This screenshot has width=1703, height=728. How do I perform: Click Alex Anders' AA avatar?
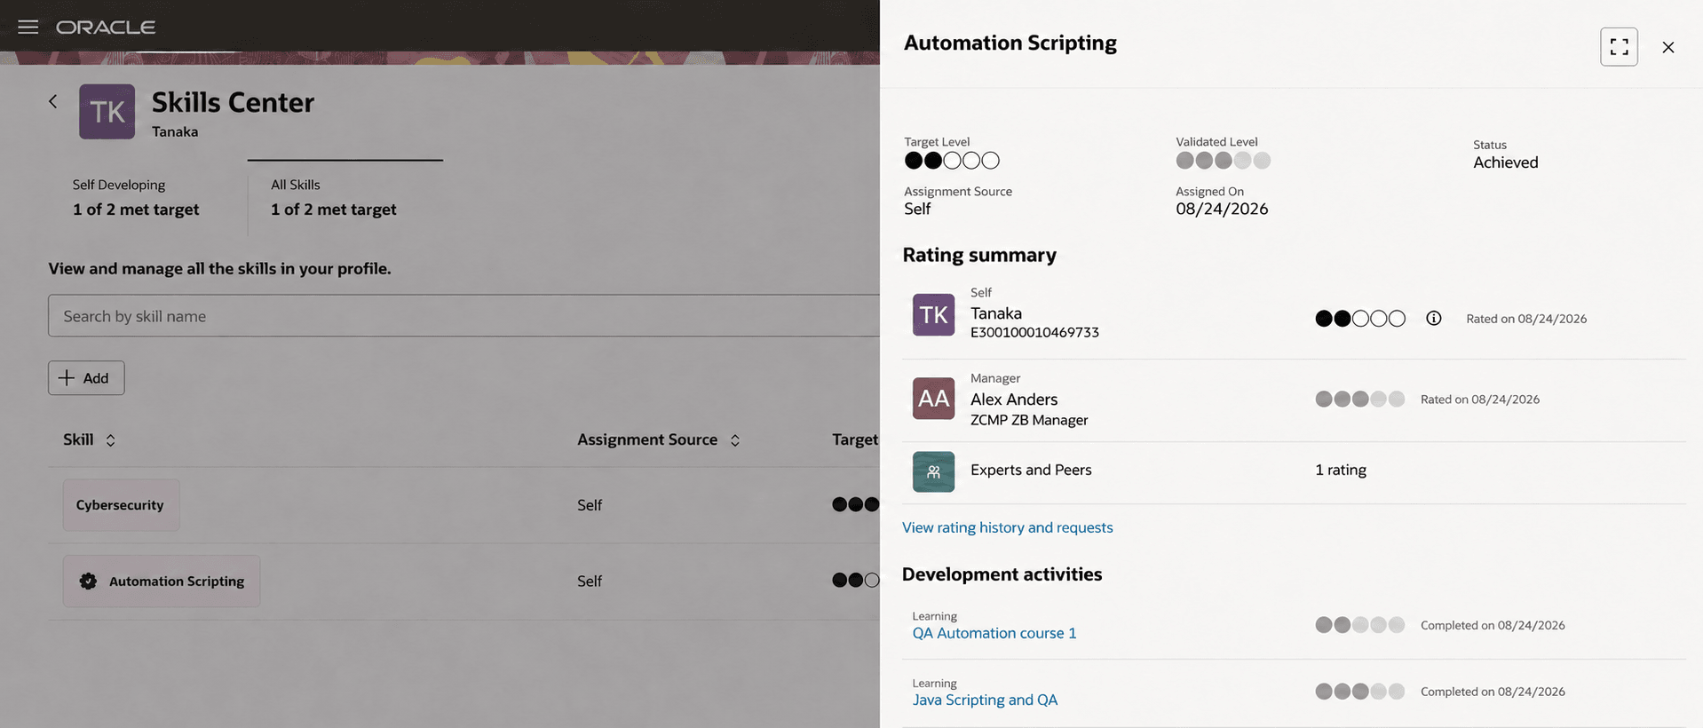(933, 398)
